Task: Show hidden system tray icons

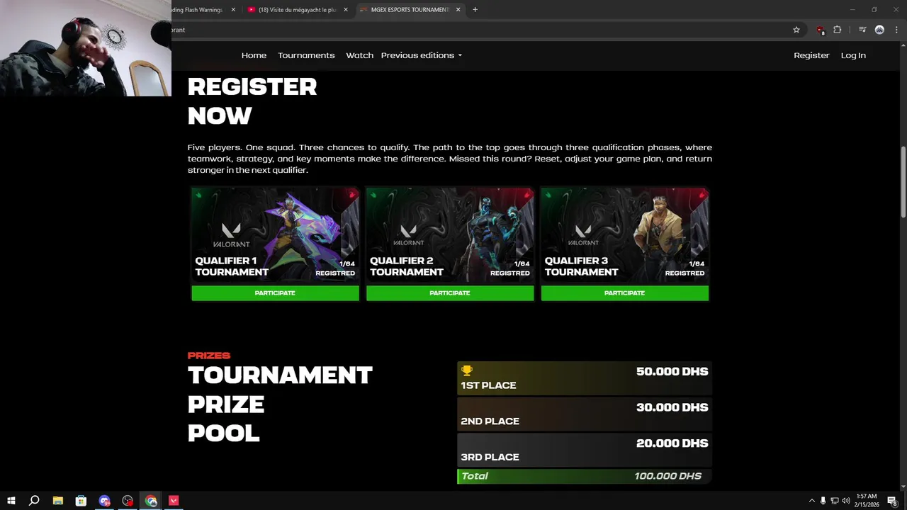Action: click(x=812, y=501)
